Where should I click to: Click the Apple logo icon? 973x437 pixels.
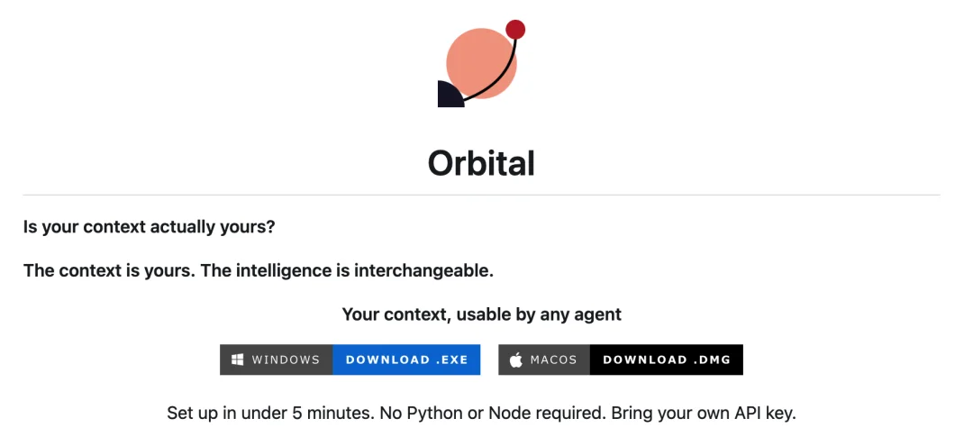pos(515,360)
